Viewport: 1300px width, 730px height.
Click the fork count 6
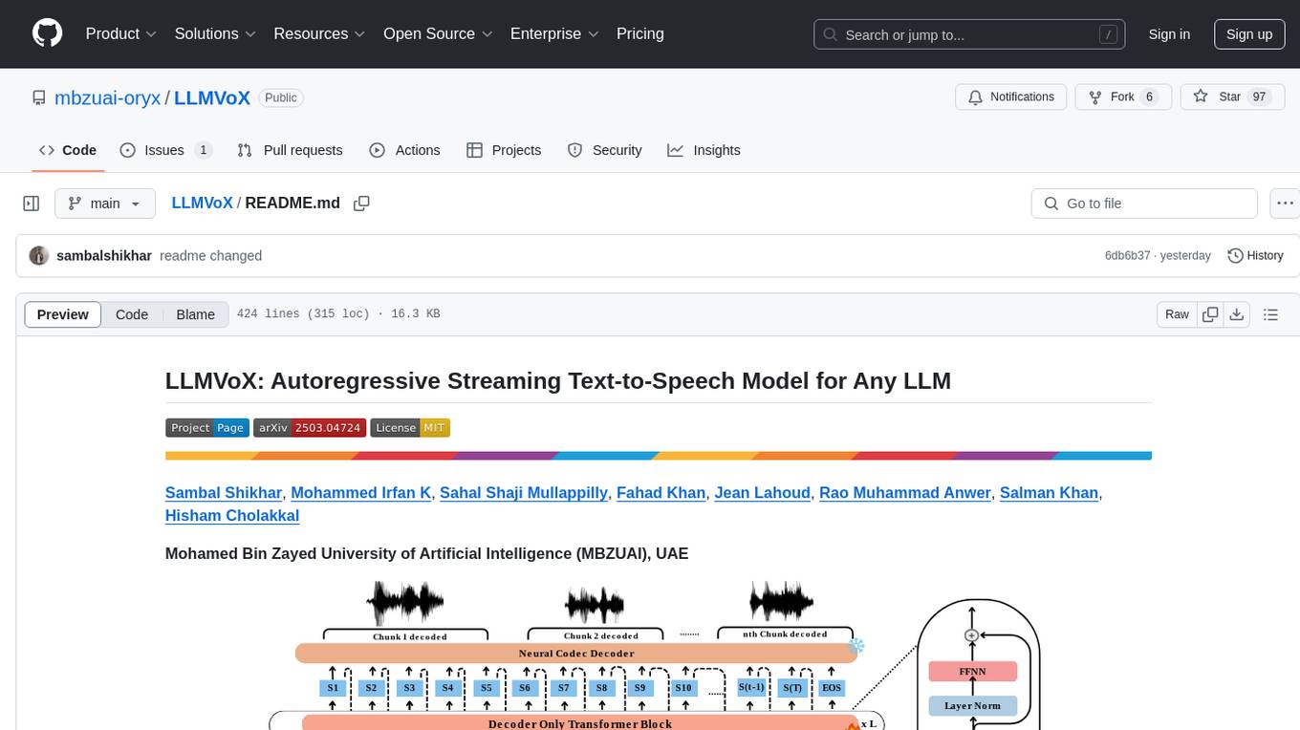[x=1149, y=97]
